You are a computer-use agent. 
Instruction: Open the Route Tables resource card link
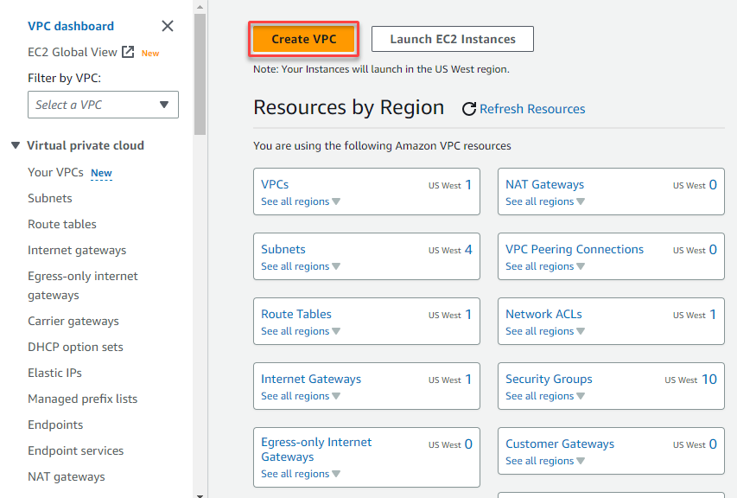point(296,314)
